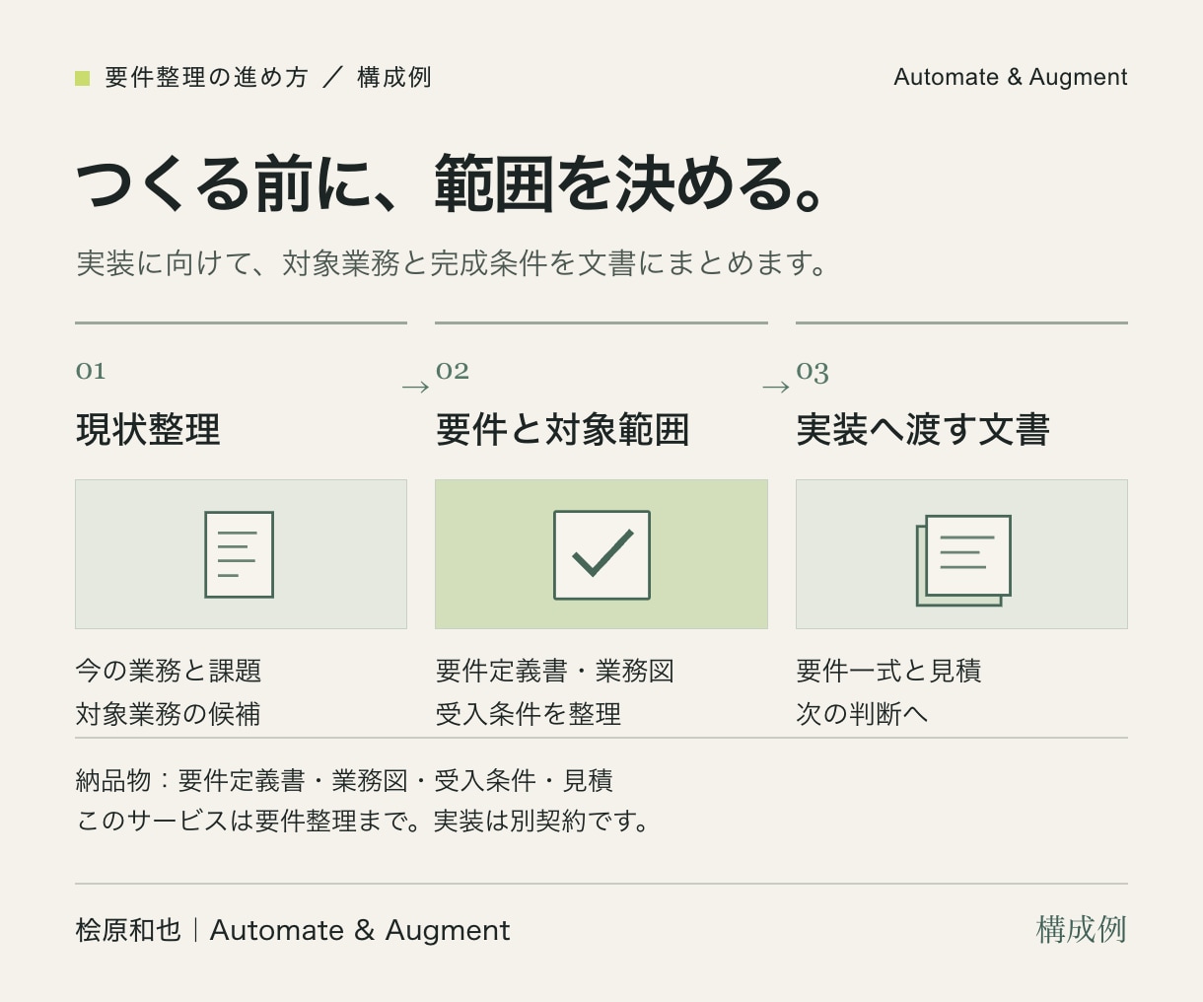Click the step number 02

tap(453, 371)
